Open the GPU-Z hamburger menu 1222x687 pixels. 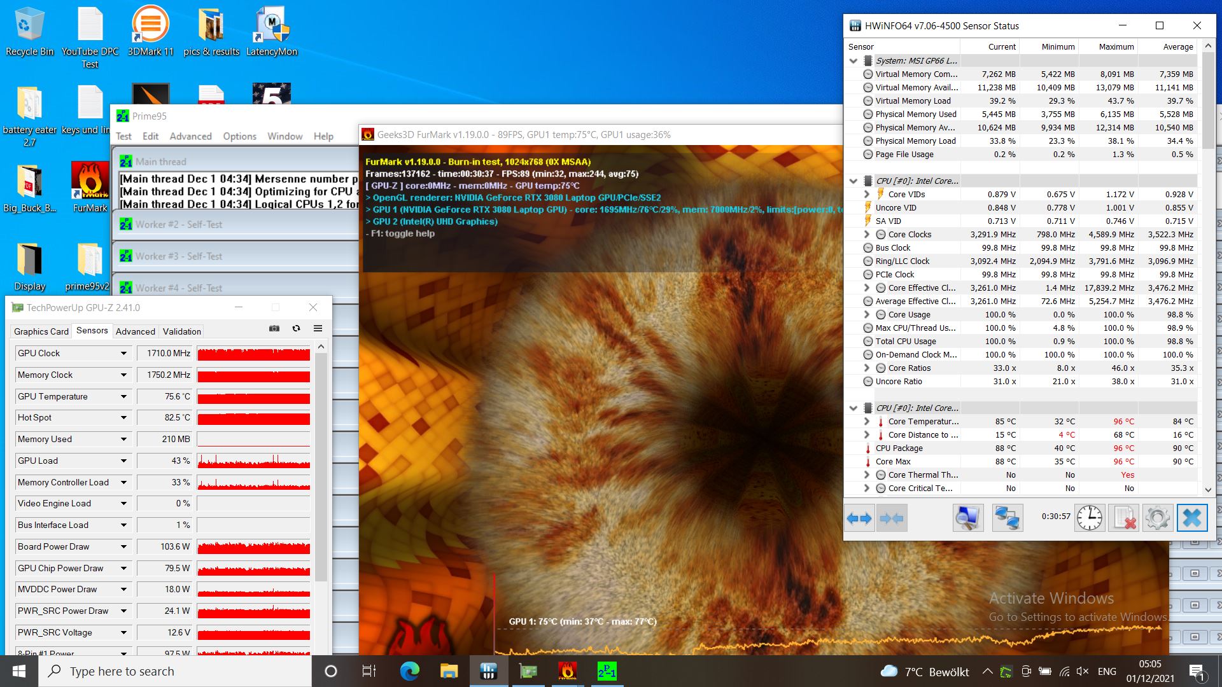(x=318, y=328)
